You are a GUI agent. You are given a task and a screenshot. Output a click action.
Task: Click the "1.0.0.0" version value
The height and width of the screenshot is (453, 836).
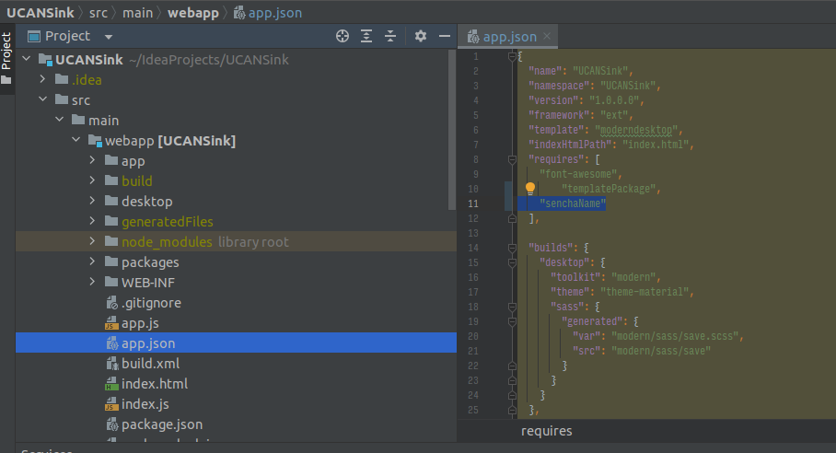click(614, 100)
